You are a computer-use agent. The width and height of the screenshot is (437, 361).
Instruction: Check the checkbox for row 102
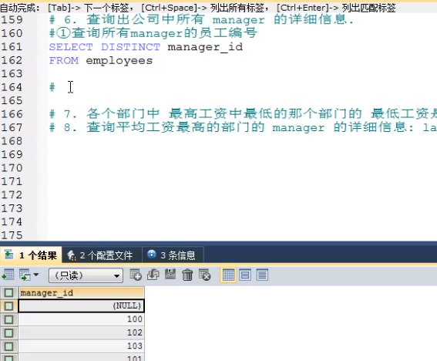click(x=9, y=332)
